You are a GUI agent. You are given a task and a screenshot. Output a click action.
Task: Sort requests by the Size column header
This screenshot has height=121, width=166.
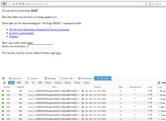(x=150, y=87)
